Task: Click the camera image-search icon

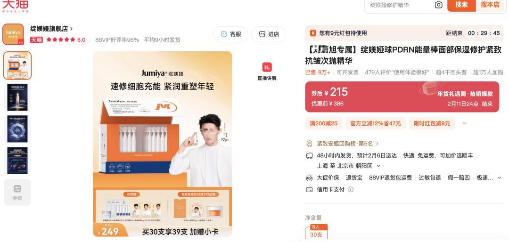Action: 439,5
